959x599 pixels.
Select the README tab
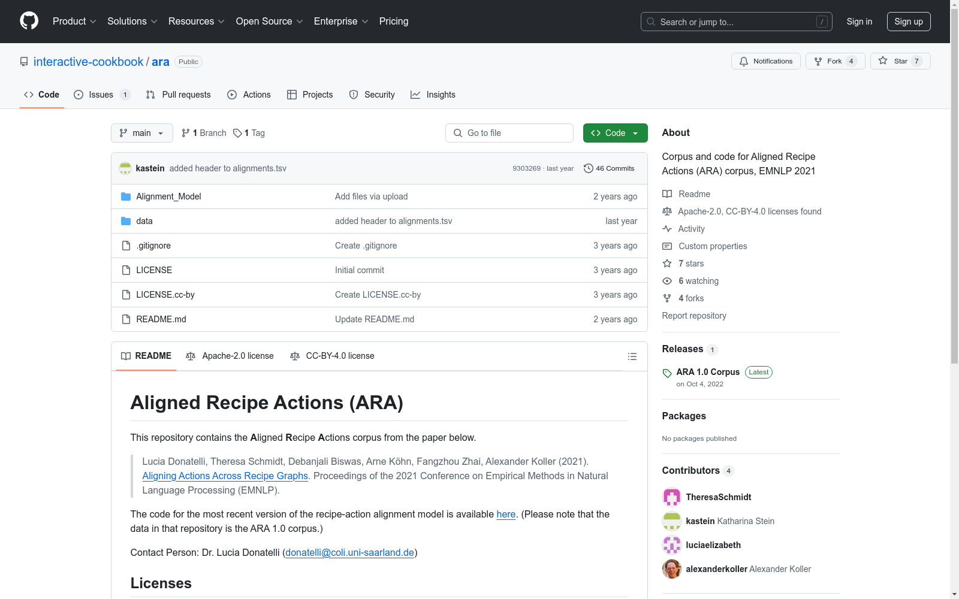146,356
